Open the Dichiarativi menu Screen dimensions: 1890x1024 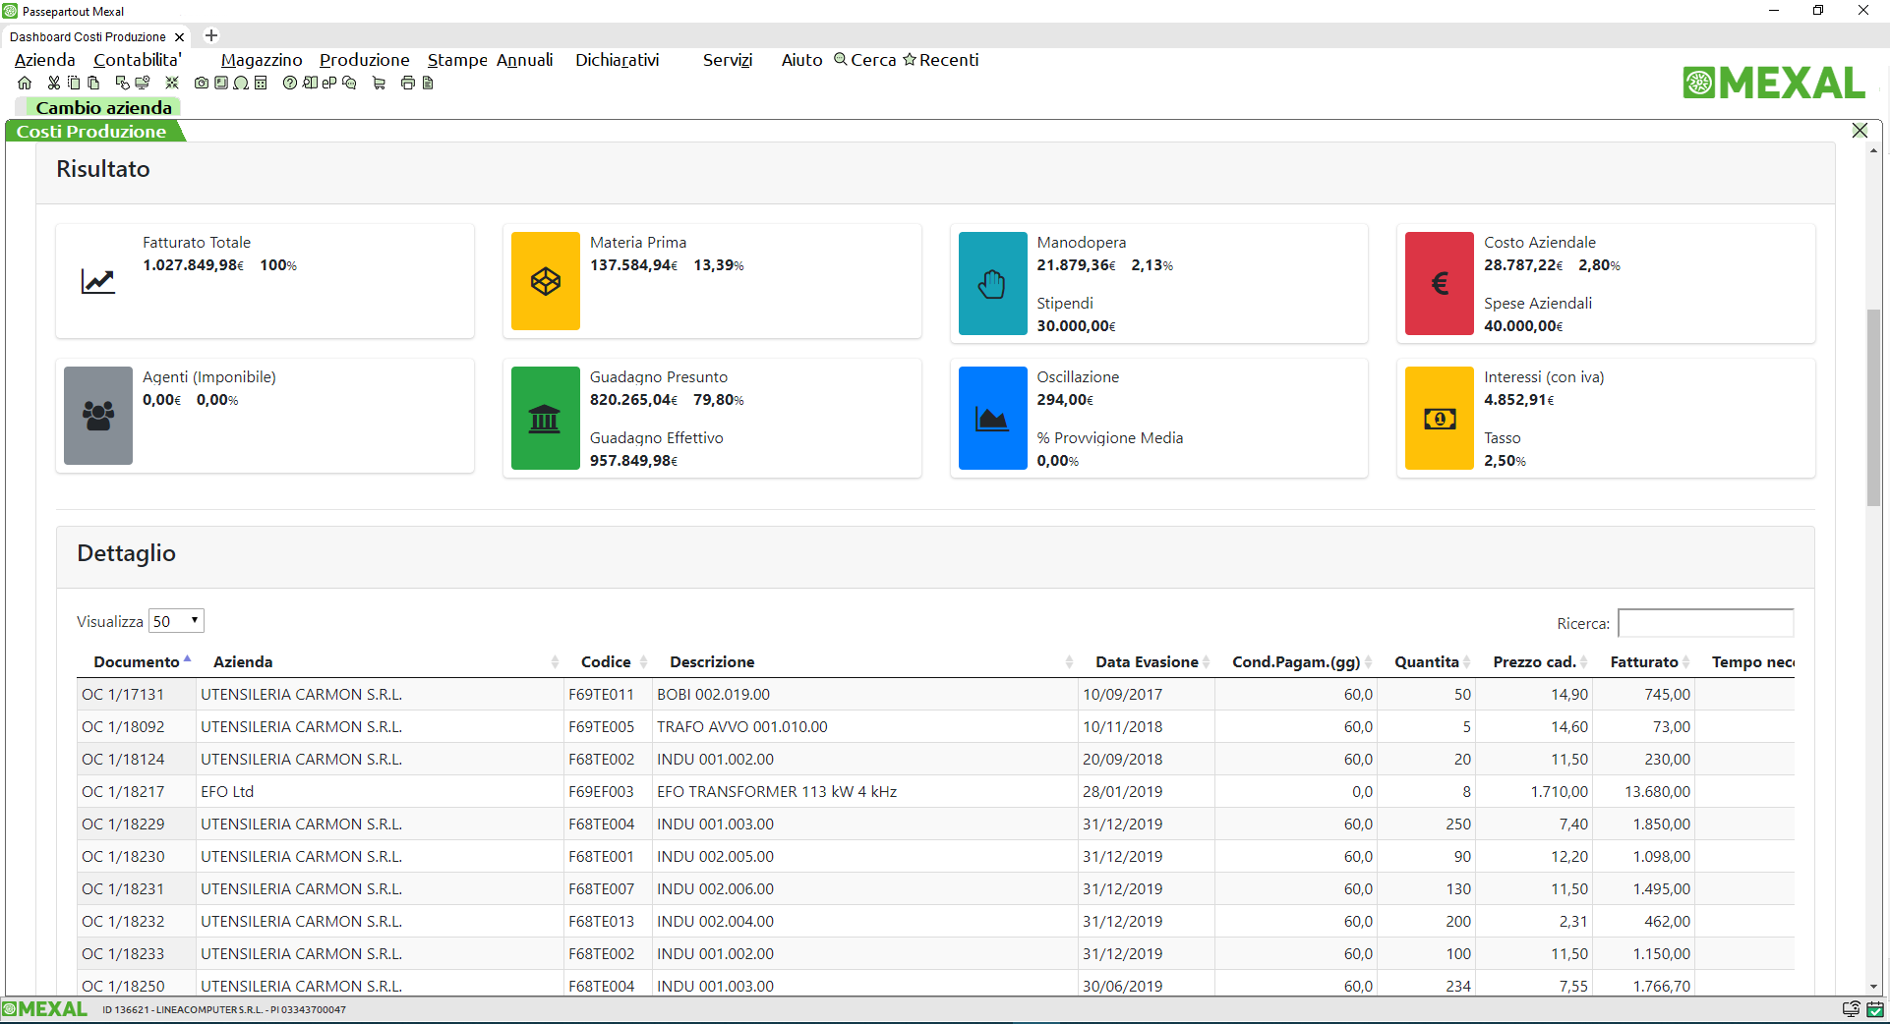point(617,60)
